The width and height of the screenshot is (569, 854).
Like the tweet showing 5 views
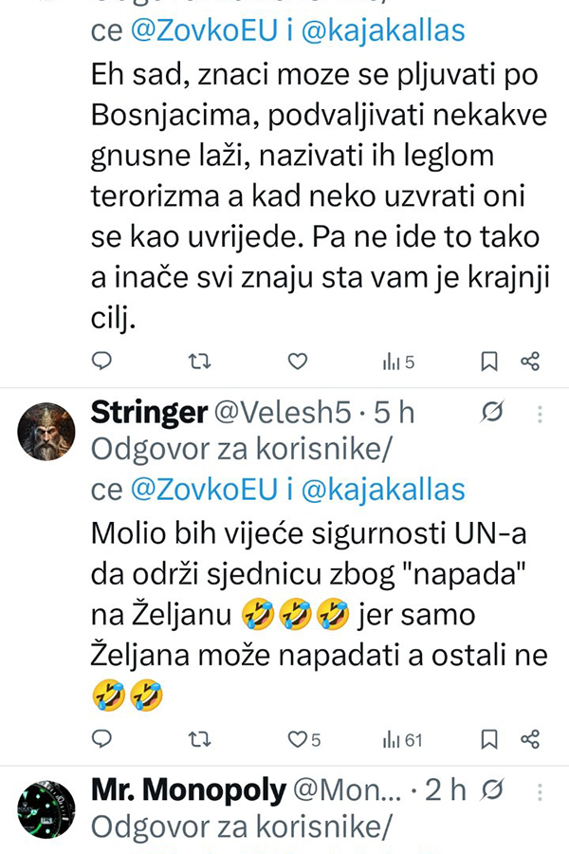298,361
